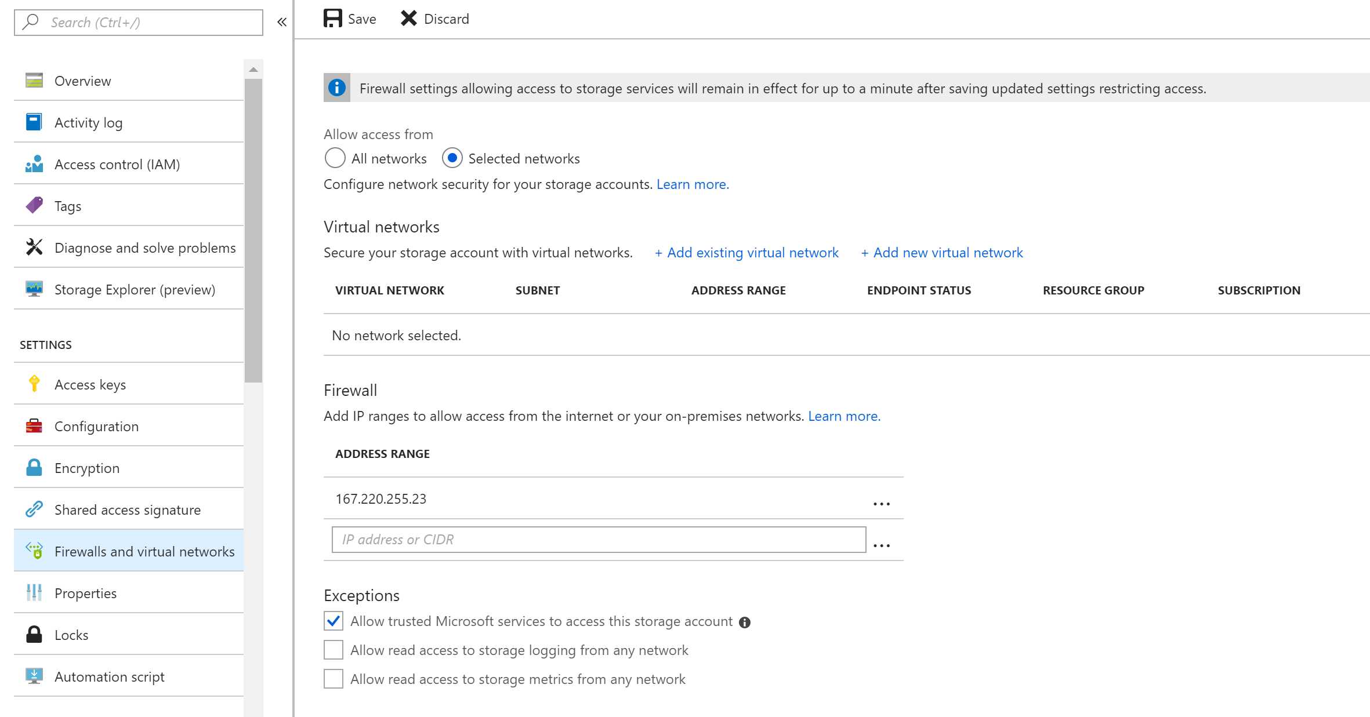The width and height of the screenshot is (1370, 717).
Task: Click the Shared access signature link icon
Action: tap(34, 509)
